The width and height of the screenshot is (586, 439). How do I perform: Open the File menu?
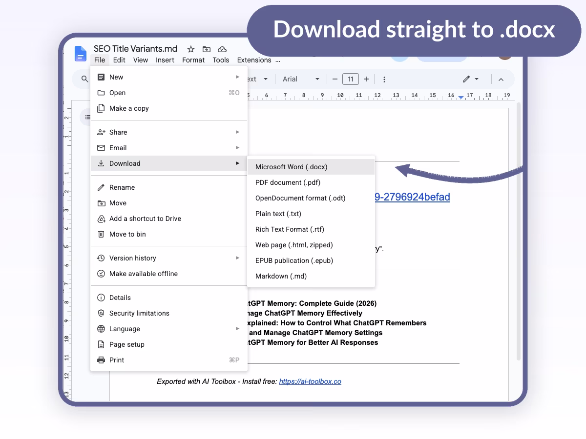click(x=100, y=60)
